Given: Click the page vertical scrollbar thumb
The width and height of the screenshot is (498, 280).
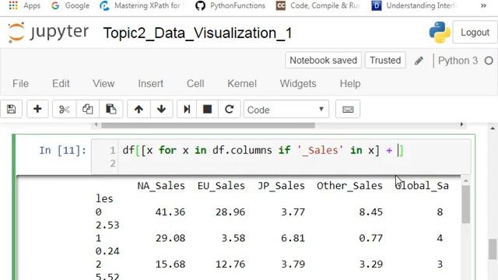Looking at the screenshot, I should click(493, 249).
